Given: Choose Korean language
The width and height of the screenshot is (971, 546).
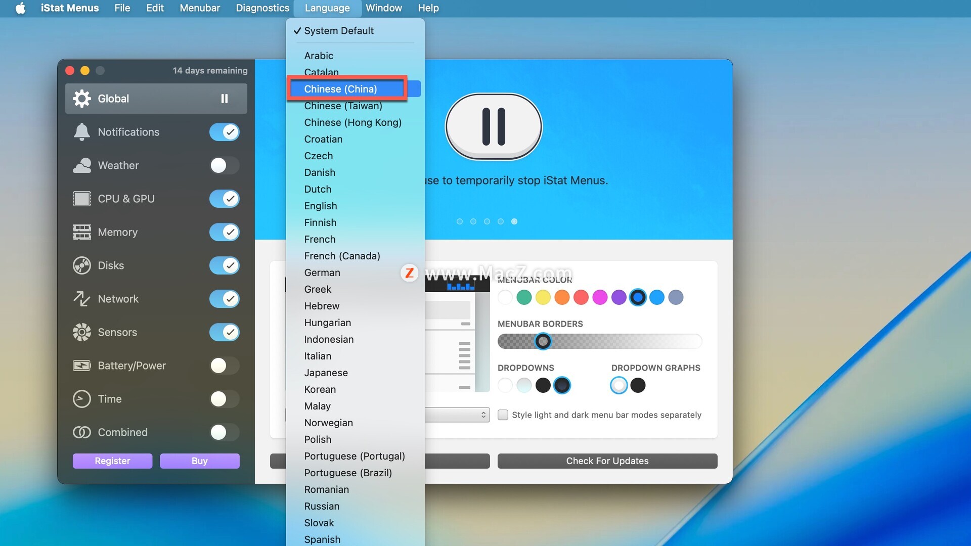Looking at the screenshot, I should 355,389.
